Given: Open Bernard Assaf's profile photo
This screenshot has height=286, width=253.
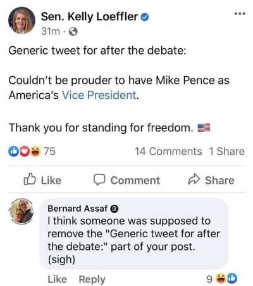Looking at the screenshot, I should pyautogui.click(x=22, y=211).
